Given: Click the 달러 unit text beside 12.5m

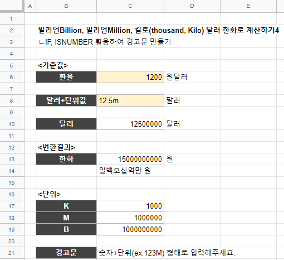Looking at the screenshot, I should click(x=173, y=100).
